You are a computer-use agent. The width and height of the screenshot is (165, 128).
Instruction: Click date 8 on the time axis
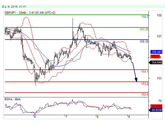97,117
